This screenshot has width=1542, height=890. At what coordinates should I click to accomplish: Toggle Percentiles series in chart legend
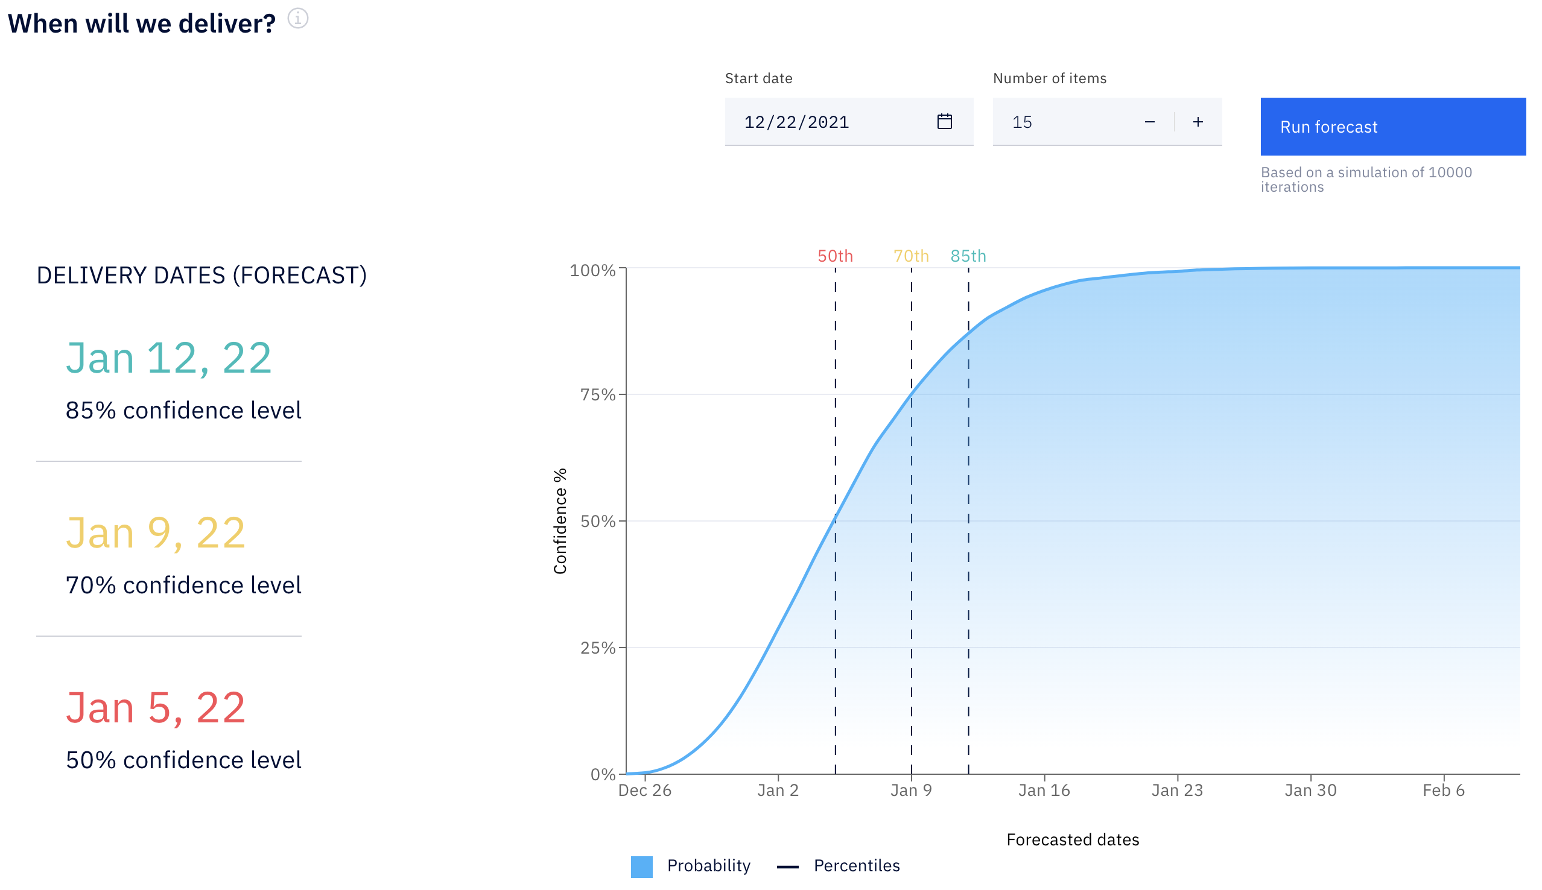click(837, 865)
